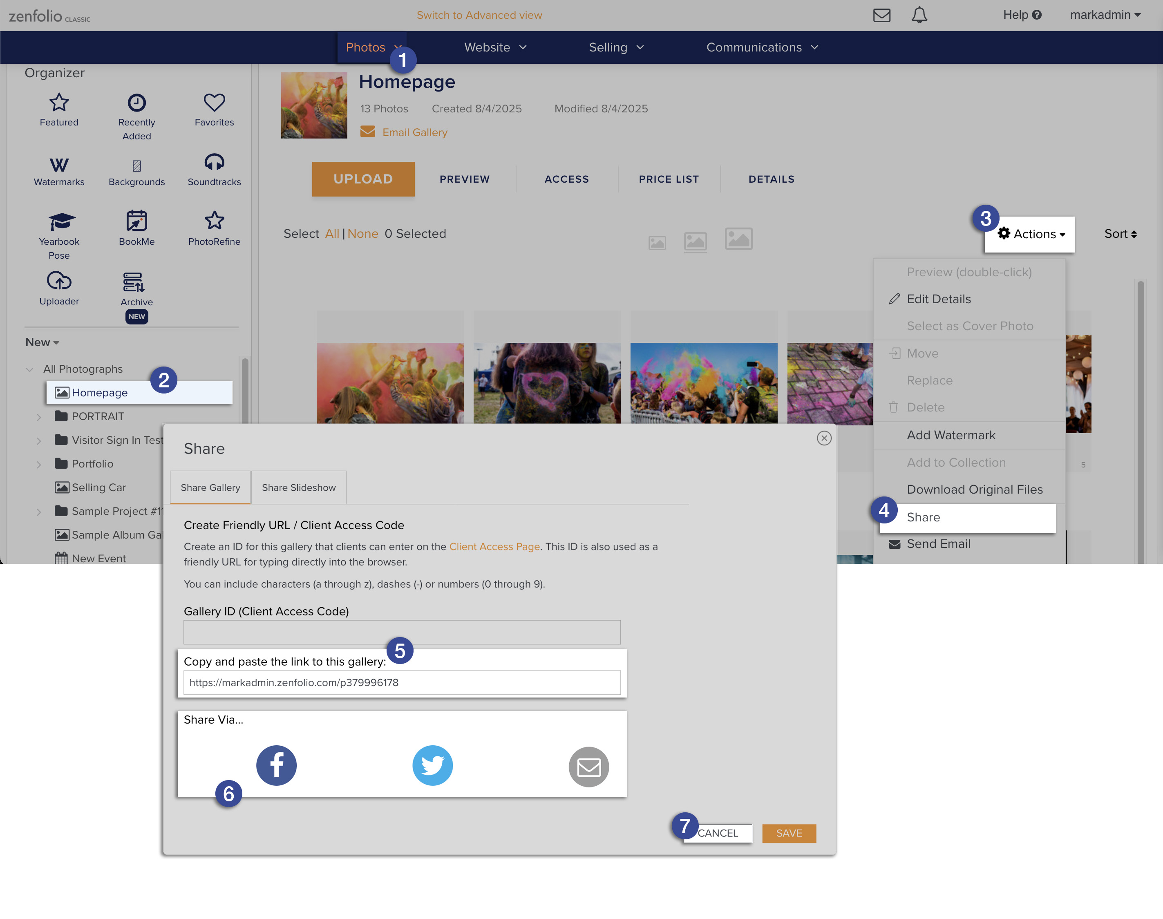Click the Email Gallery envelope icon
Image resolution: width=1163 pixels, height=919 pixels.
click(x=368, y=132)
